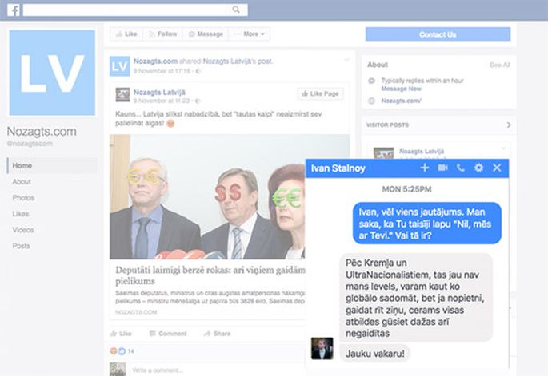
Task: Click the small LV avatar on post
Action: point(119,66)
